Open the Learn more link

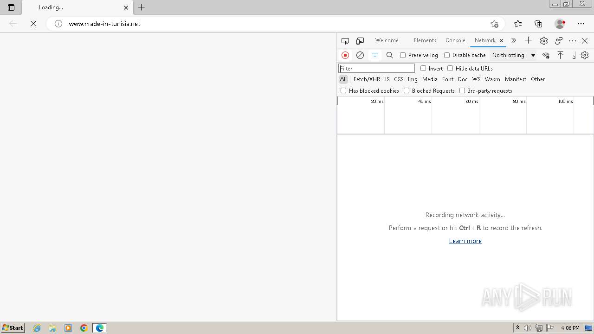click(465, 241)
